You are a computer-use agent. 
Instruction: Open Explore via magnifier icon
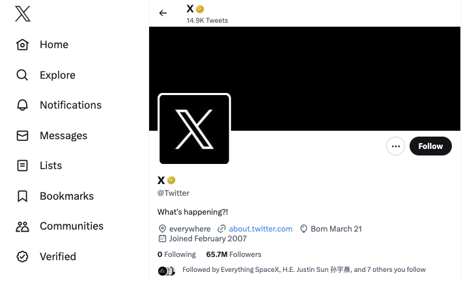[23, 75]
